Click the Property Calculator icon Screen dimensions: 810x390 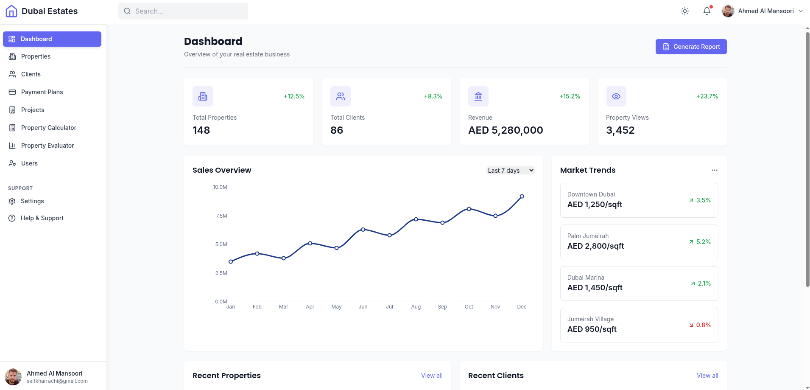click(x=12, y=128)
